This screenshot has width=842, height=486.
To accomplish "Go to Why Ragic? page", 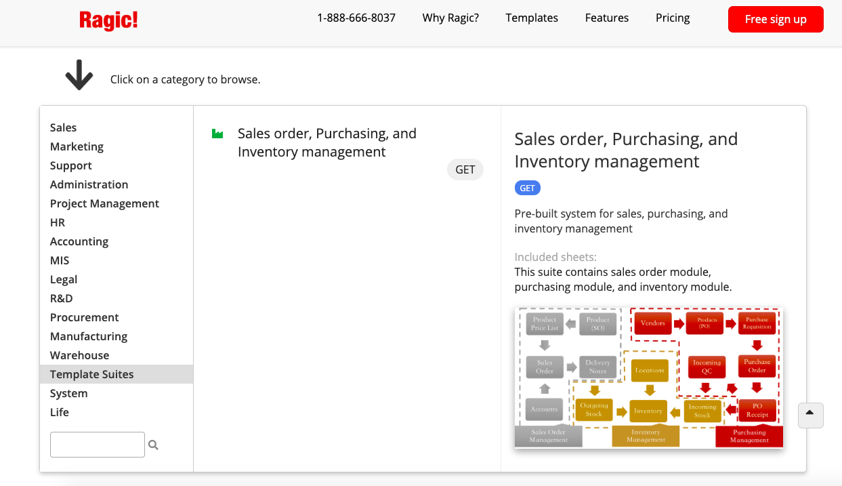I will coord(450,18).
